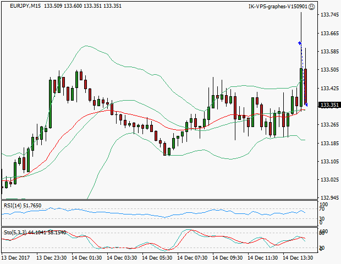341x264 pixels.
Task: Click the 14 Dec 07:30 time label
Action: [x=194, y=258]
